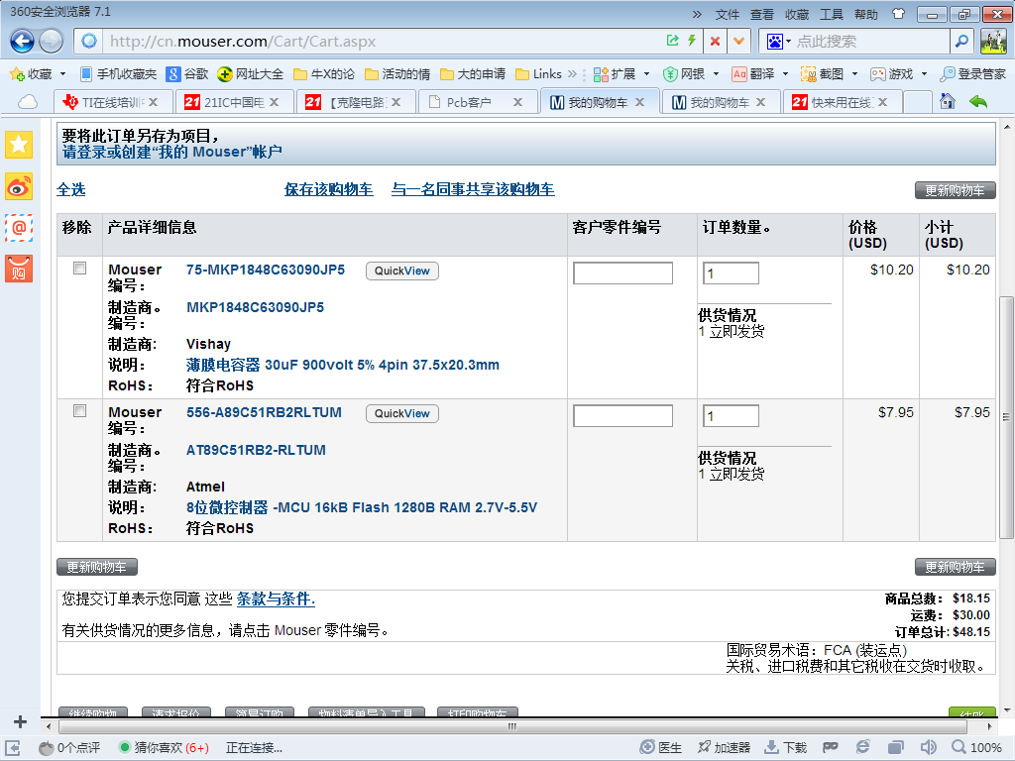Click the 保存该购物车 link
Image resolution: width=1015 pixels, height=761 pixels.
[x=329, y=189]
